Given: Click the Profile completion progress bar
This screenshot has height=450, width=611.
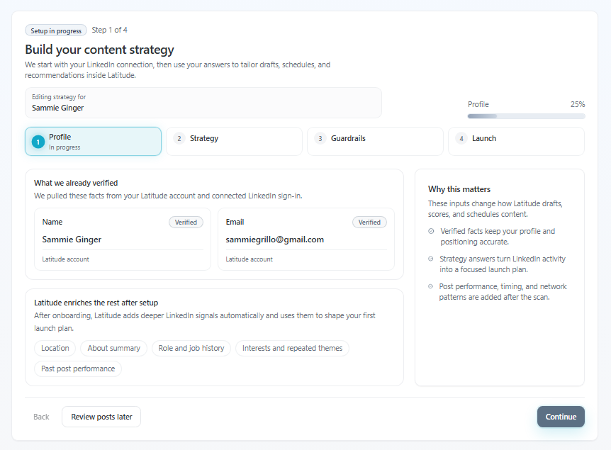Looking at the screenshot, I should (x=525, y=116).
